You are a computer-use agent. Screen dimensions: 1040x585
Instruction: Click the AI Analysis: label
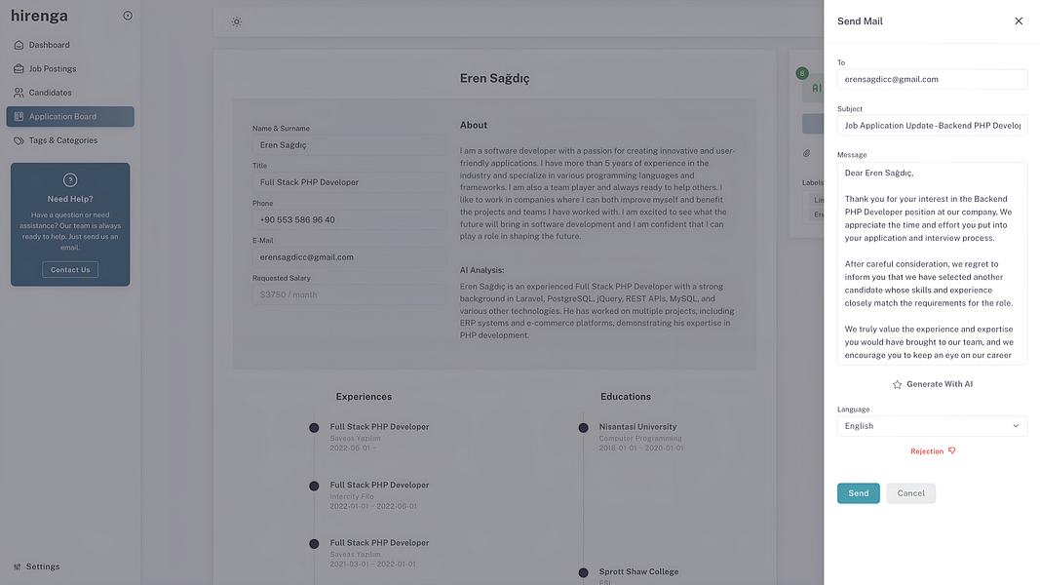pos(482,271)
